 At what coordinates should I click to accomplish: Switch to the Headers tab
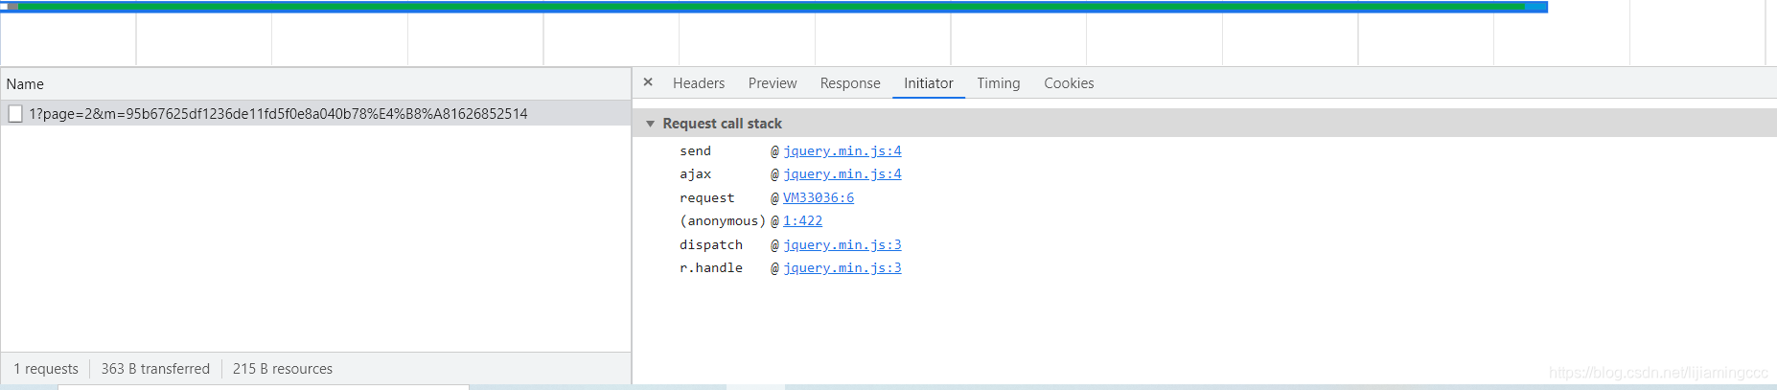pos(699,83)
